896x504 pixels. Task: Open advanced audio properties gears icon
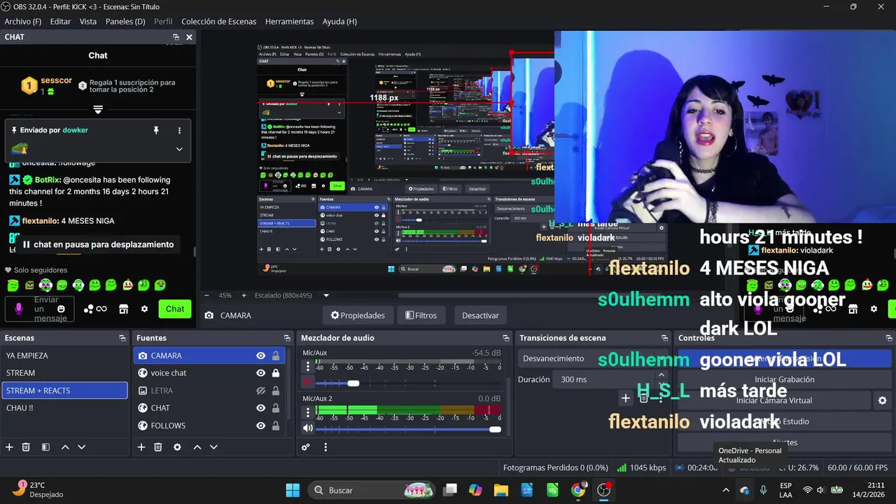[306, 447]
